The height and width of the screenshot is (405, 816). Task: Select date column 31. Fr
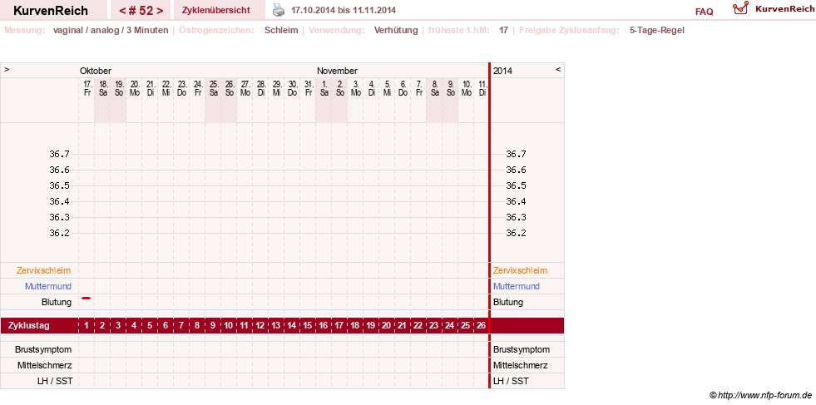click(x=308, y=88)
